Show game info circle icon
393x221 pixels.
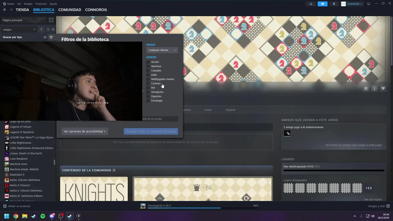coord(375,88)
